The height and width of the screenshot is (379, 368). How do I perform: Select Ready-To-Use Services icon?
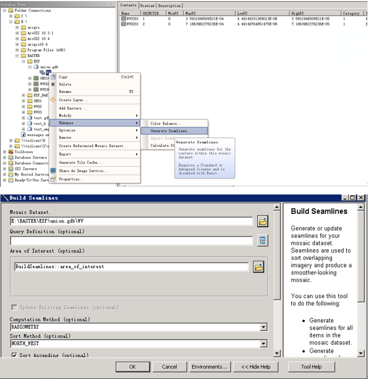[11, 180]
